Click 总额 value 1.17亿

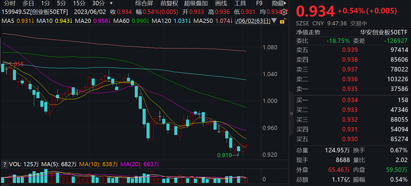(341, 180)
